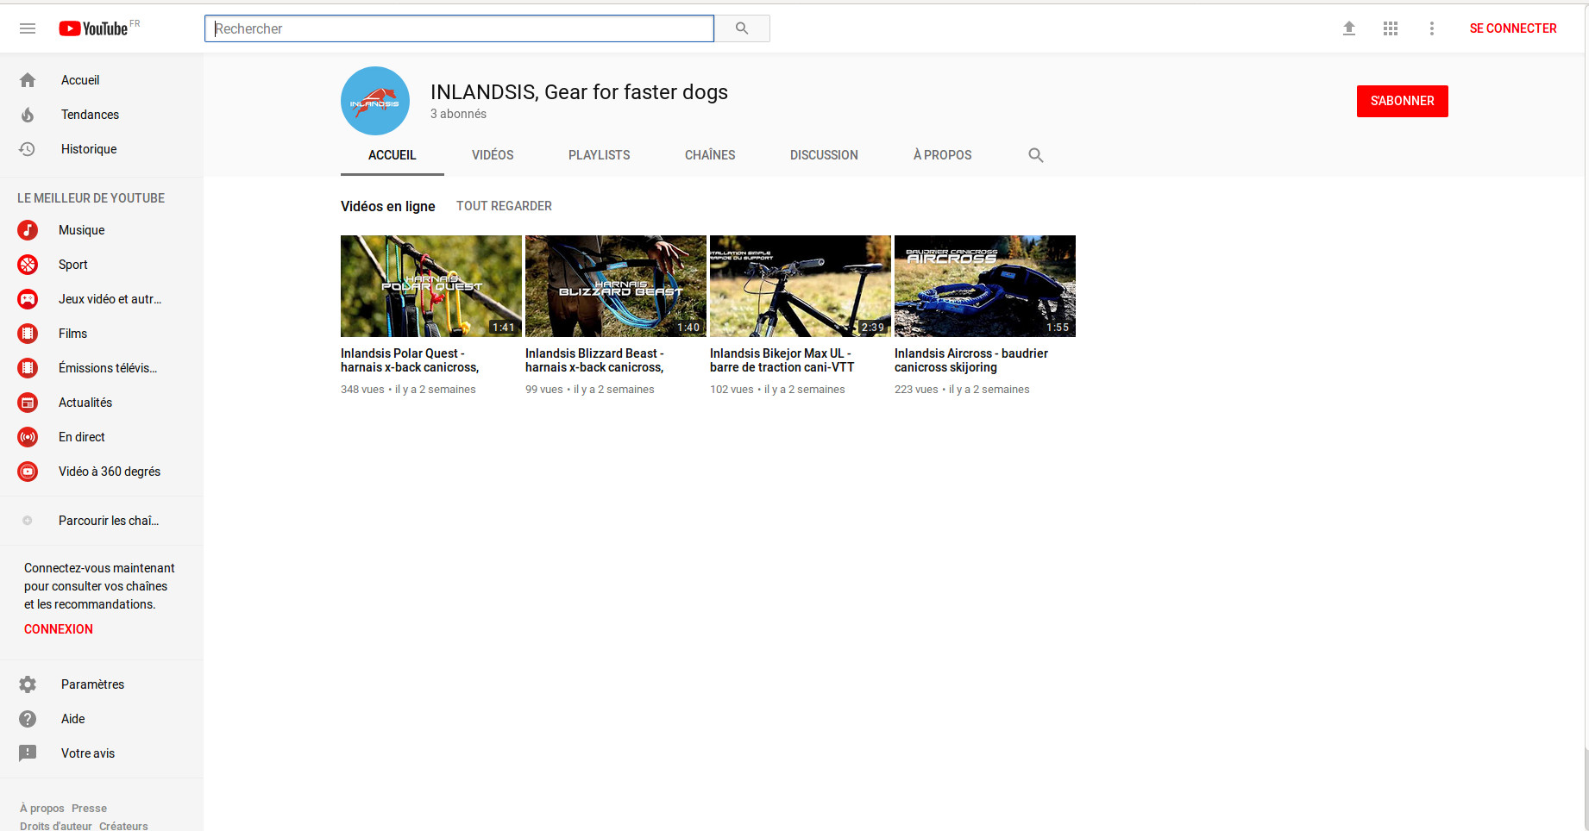The width and height of the screenshot is (1589, 831).
Task: Open the À PROPOS tab
Action: (943, 155)
